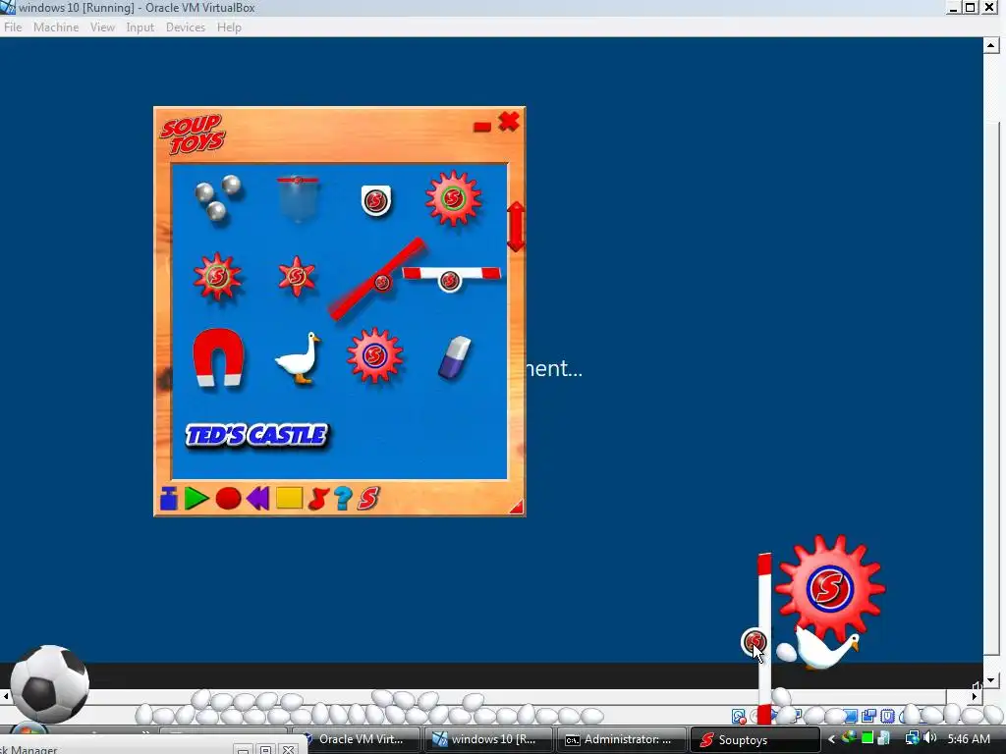Click the large red cog on the desktop
The width and height of the screenshot is (1006, 754).
(830, 588)
